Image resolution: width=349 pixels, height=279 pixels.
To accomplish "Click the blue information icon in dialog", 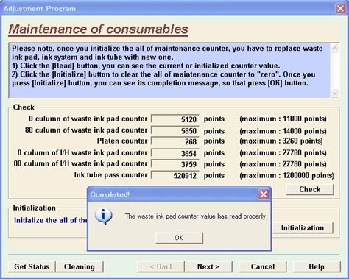I will pos(104,216).
